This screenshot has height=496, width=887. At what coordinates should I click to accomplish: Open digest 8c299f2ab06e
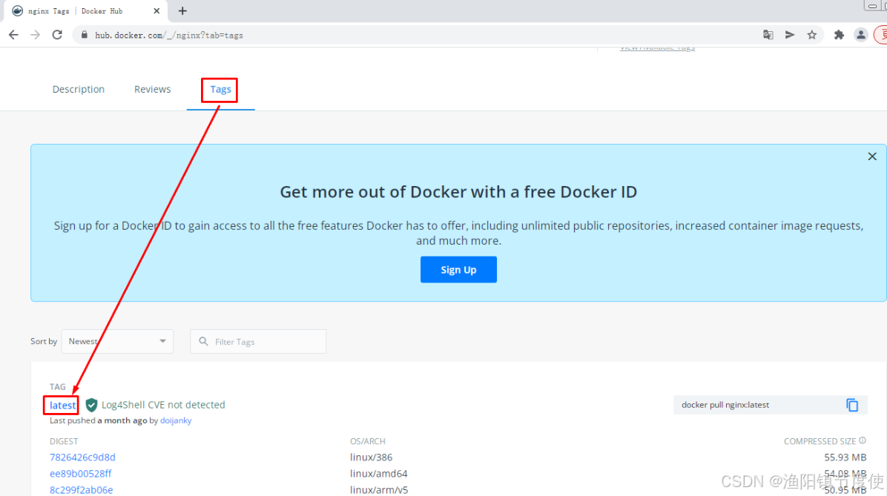pyautogui.click(x=81, y=490)
